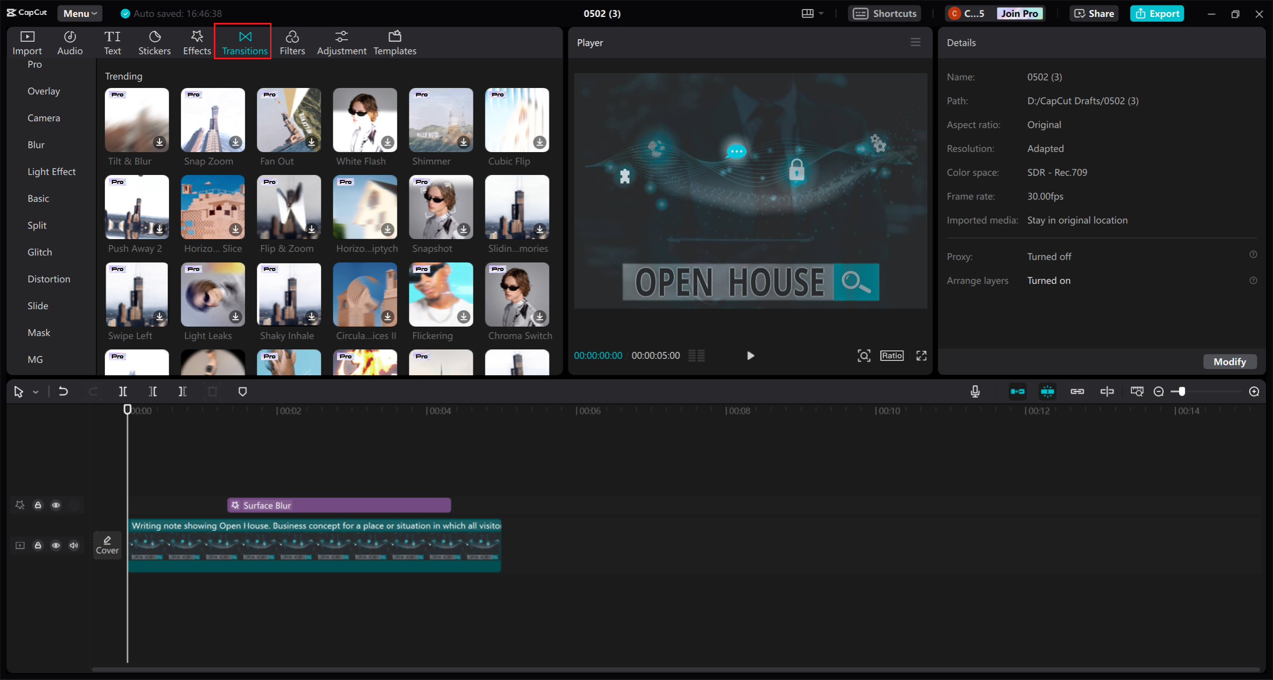Open the Filters panel
This screenshot has width=1273, height=680.
(292, 42)
